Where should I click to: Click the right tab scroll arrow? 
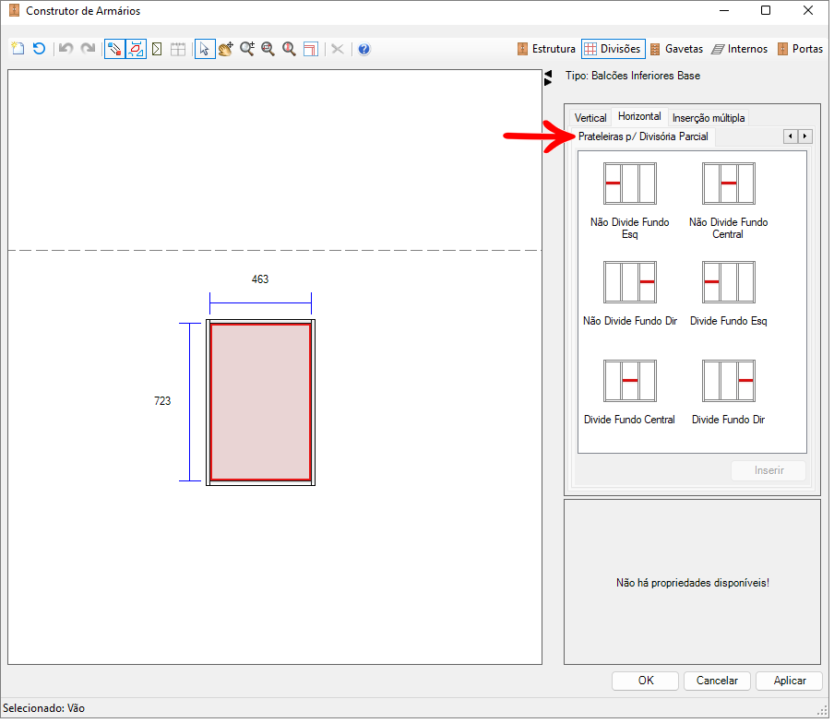pos(804,136)
